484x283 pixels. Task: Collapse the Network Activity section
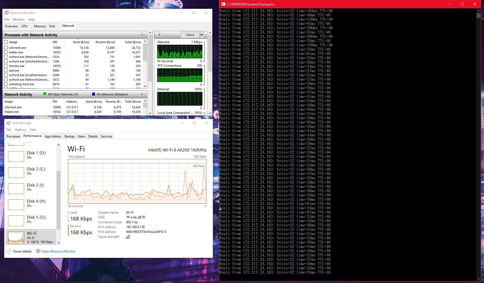pos(142,94)
